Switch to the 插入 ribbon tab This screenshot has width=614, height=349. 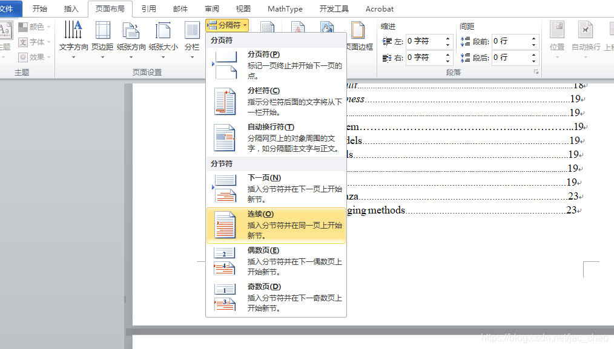71,8
